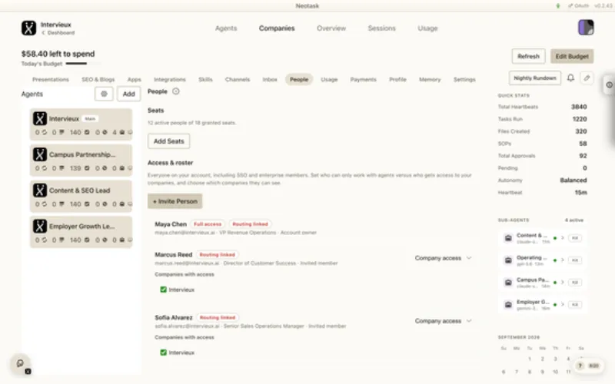This screenshot has width=615, height=384.
Task: Switch to the Overview top tab
Action: tap(331, 28)
